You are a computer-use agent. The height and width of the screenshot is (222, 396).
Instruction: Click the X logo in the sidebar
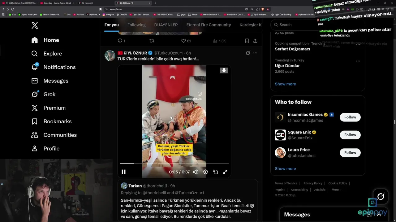tap(35, 25)
